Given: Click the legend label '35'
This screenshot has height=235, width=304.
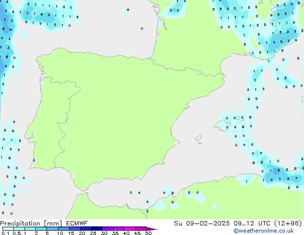Looking at the screenshot, I should coord(115,233).
